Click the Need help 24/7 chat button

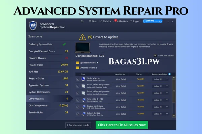(x=153, y=21)
